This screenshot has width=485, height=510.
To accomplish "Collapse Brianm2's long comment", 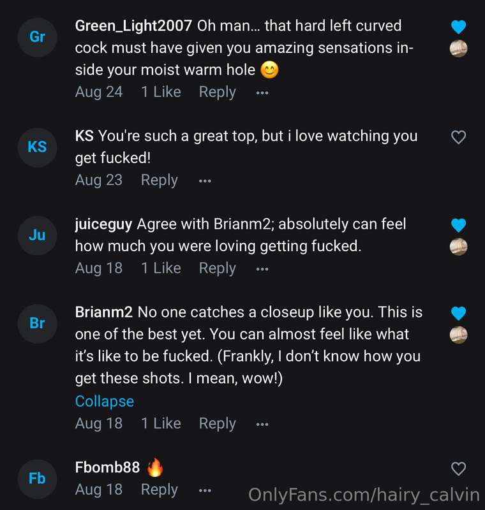I will (x=105, y=402).
